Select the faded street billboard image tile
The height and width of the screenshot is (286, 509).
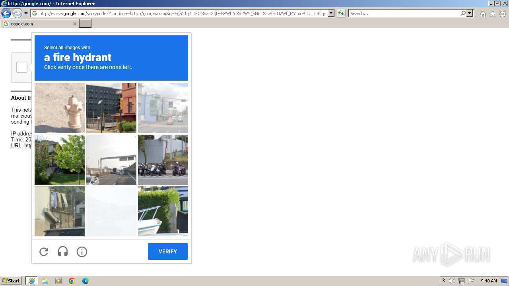pyautogui.click(x=163, y=108)
